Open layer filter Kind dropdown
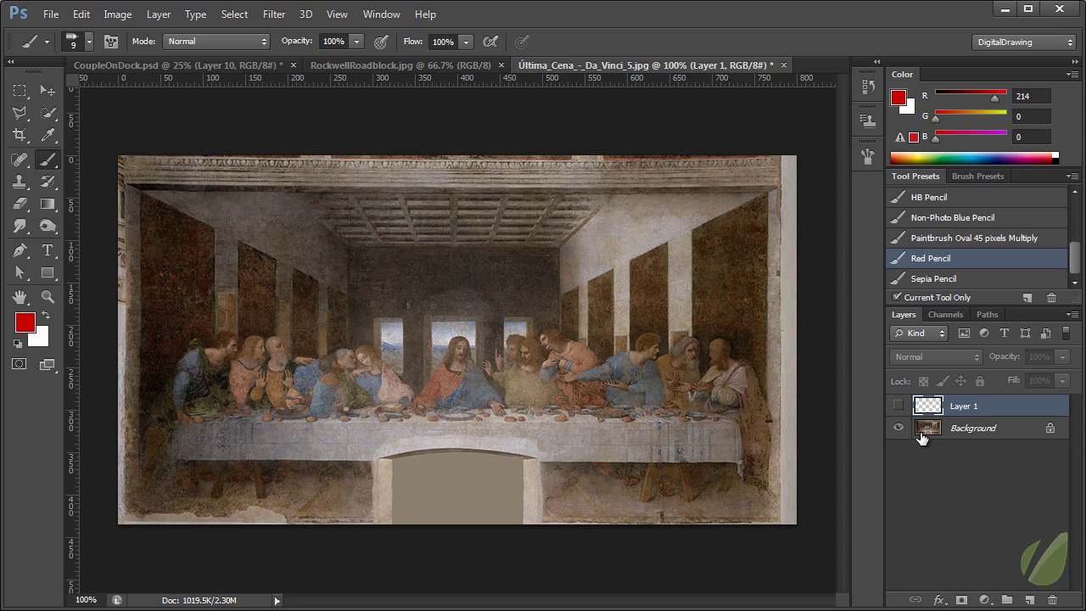Viewport: 1086px width, 611px height. coord(919,334)
